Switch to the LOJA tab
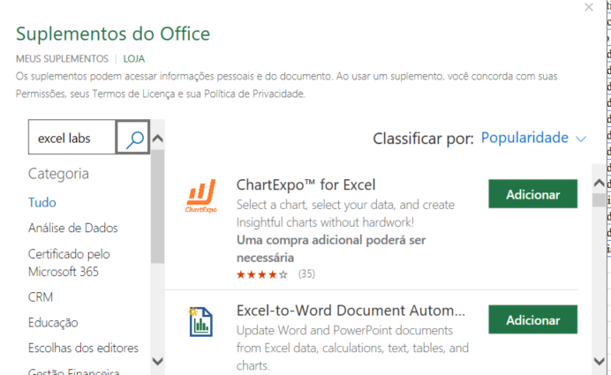This screenshot has height=375, width=611. coord(133,59)
